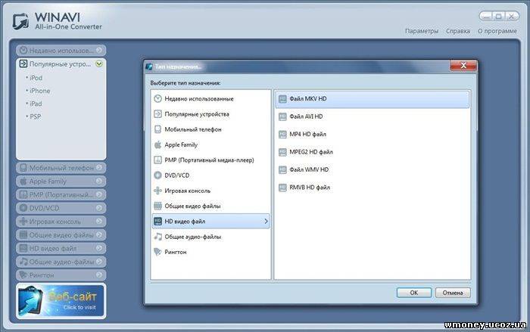The width and height of the screenshot is (530, 332).
Task: Click sidebar Apple icon on Apple Family section
Action: pos(23,182)
